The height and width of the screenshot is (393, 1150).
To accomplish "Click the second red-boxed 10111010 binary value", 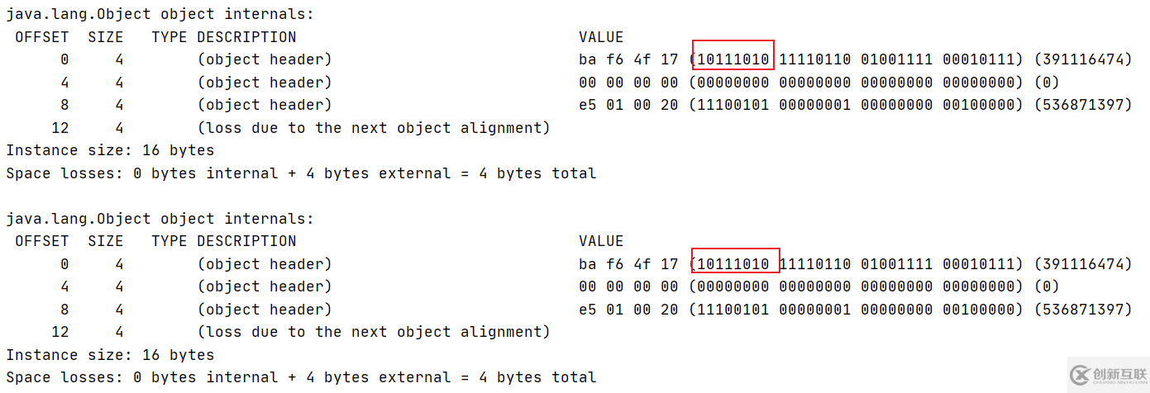I will click(x=733, y=264).
